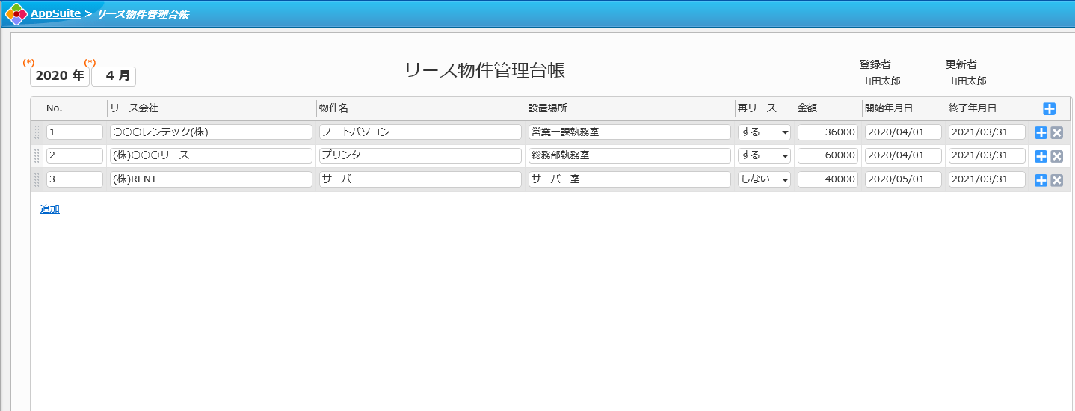Click the start date field 2020/05/01
This screenshot has height=411, width=1075.
coord(902,179)
